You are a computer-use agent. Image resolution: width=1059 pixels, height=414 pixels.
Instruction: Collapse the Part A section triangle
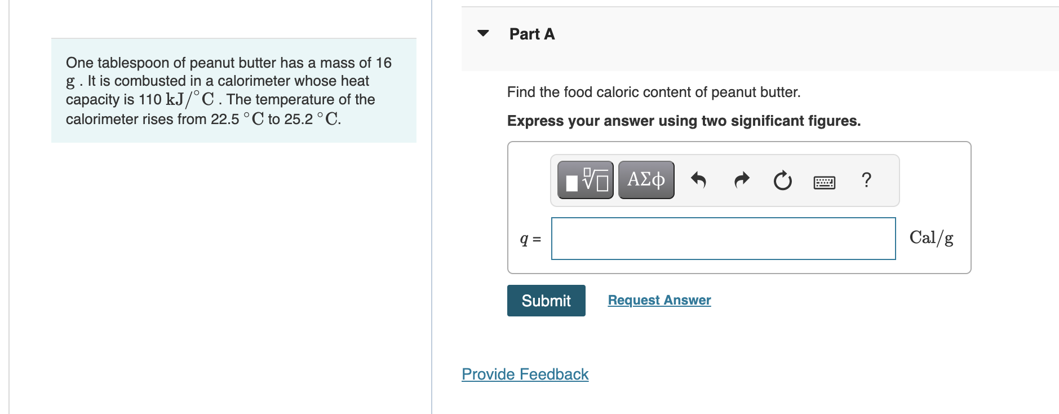tap(483, 33)
